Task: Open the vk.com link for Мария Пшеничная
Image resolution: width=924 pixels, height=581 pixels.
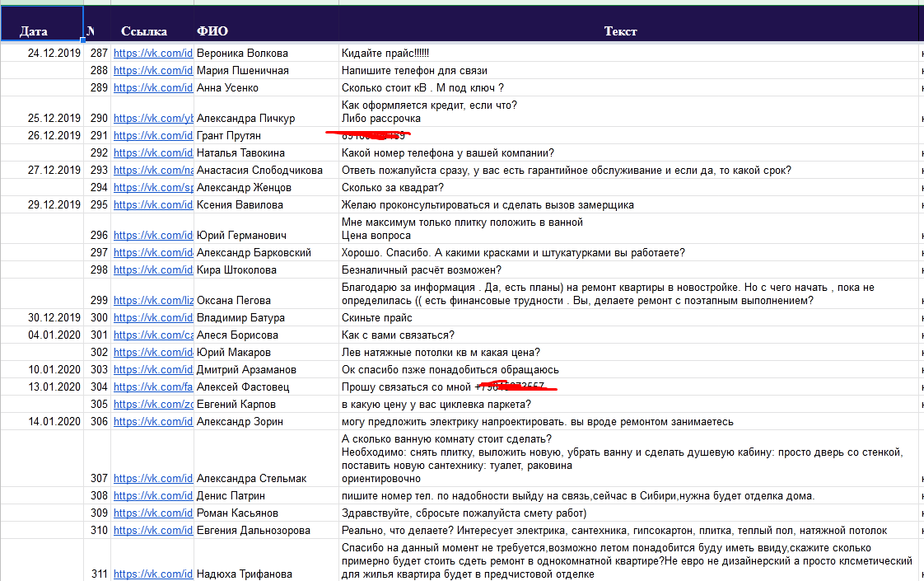Action: tap(153, 70)
